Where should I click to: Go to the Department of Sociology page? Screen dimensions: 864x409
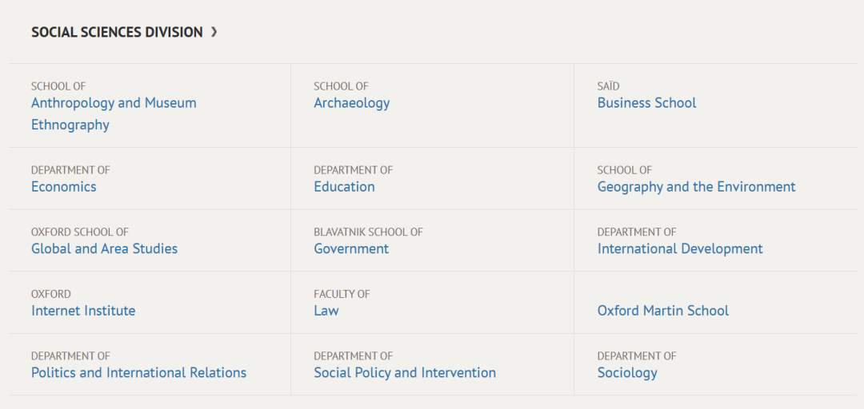[628, 373]
